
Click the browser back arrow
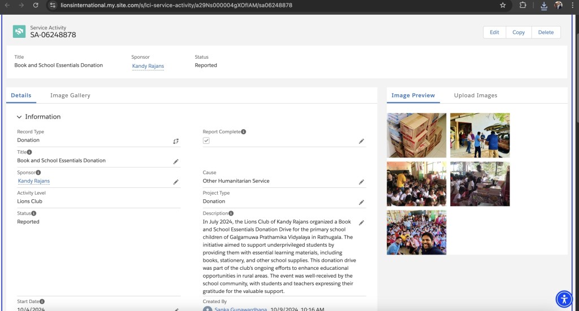point(7,5)
